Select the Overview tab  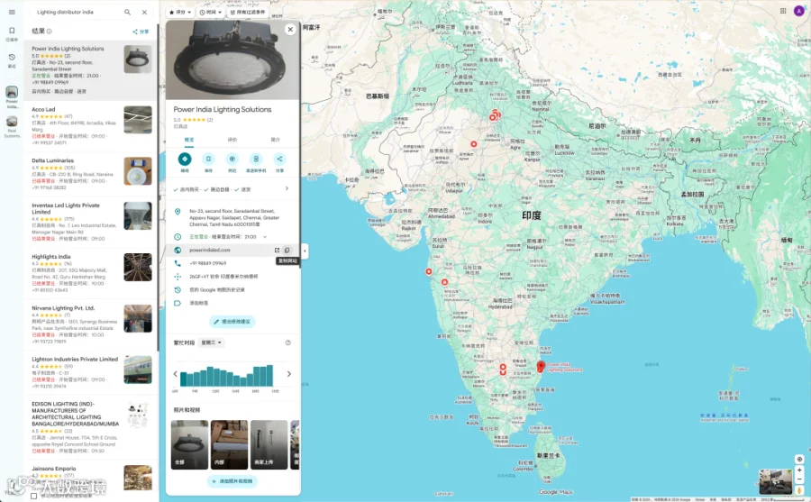pyautogui.click(x=189, y=140)
